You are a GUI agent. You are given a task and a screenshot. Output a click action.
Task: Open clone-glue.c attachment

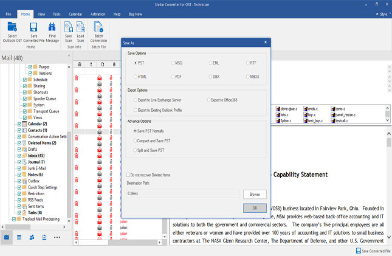pyautogui.click(x=286, y=109)
